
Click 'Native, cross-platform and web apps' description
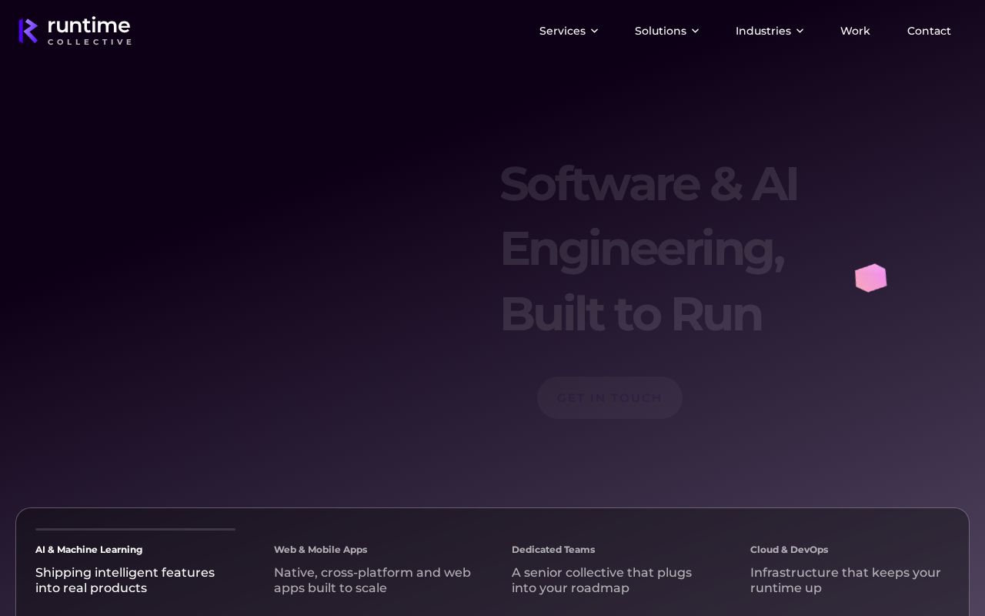pyautogui.click(x=372, y=581)
